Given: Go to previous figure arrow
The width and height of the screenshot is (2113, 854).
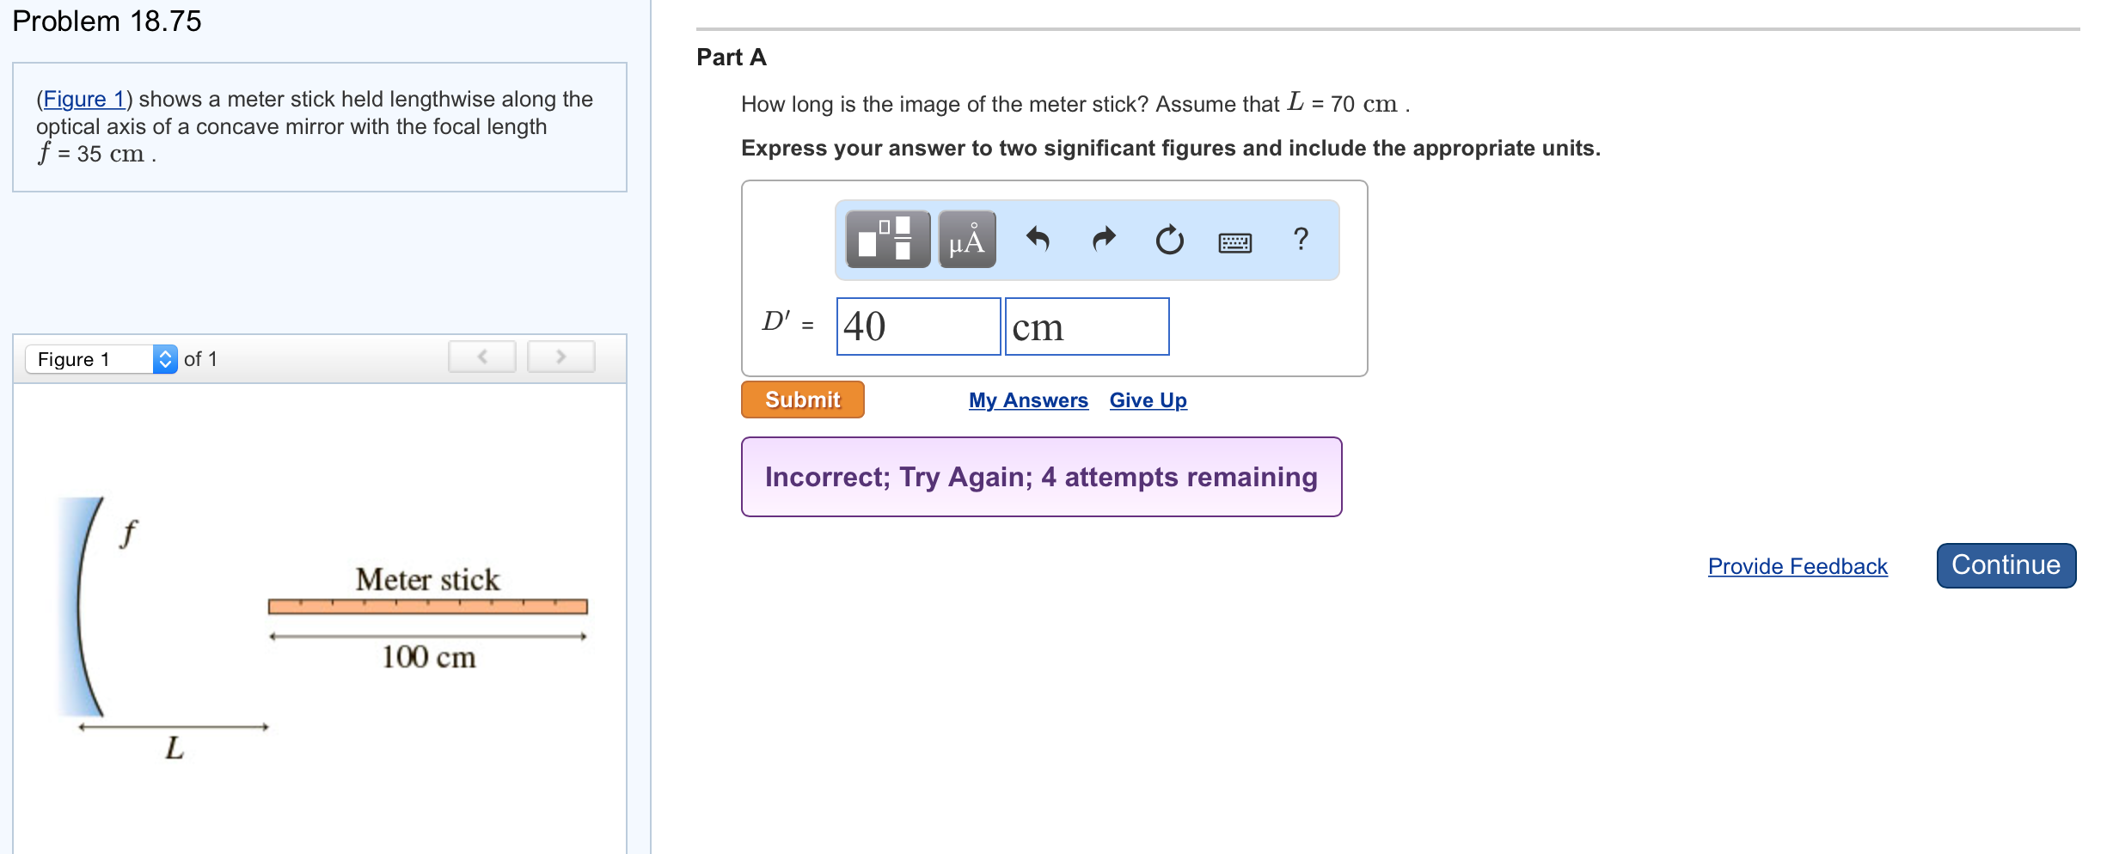Looking at the screenshot, I should (481, 357).
